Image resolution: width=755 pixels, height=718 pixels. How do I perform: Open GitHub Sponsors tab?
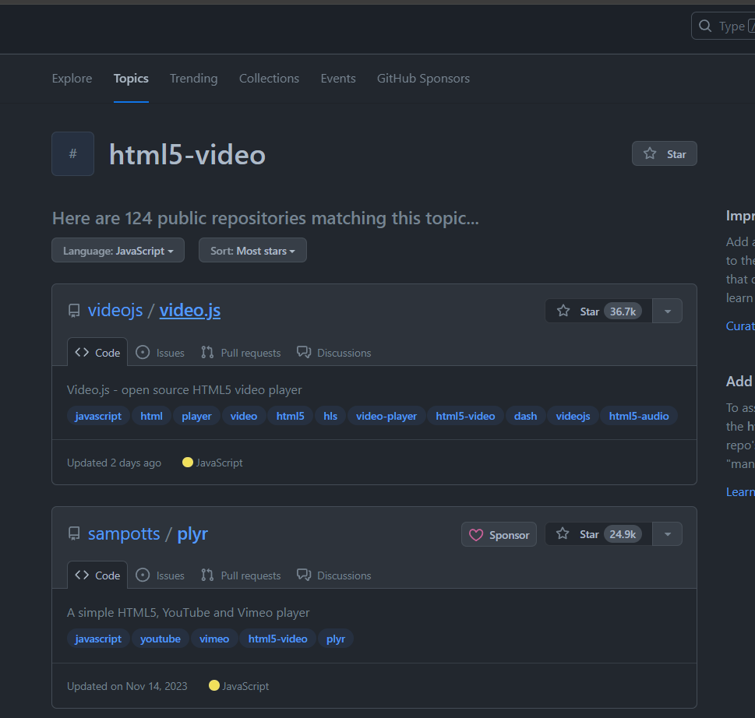pyautogui.click(x=423, y=79)
